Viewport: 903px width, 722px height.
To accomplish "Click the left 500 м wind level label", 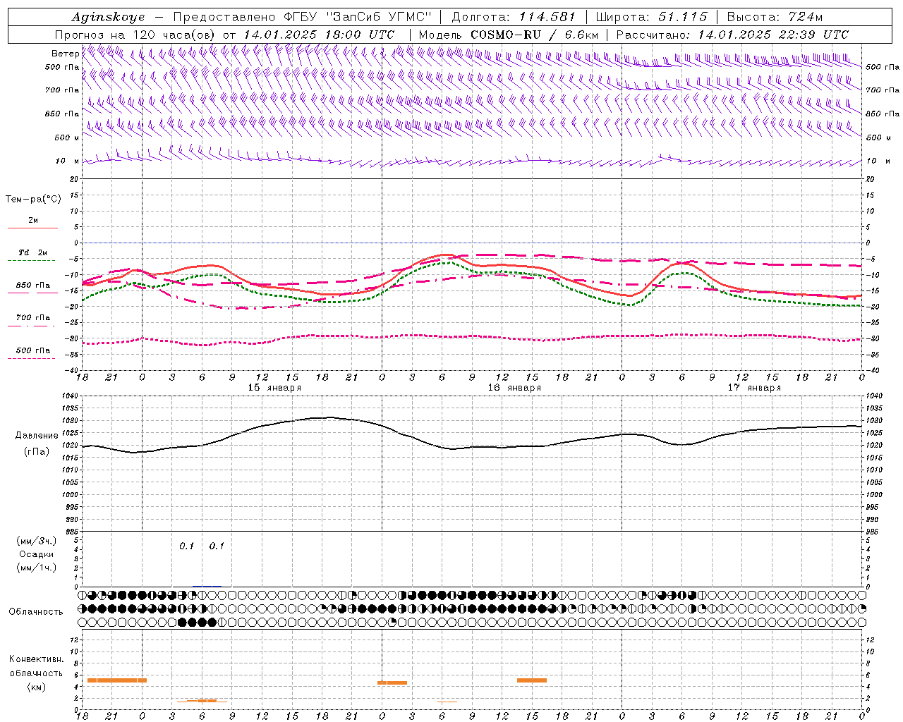I will 67,137.
